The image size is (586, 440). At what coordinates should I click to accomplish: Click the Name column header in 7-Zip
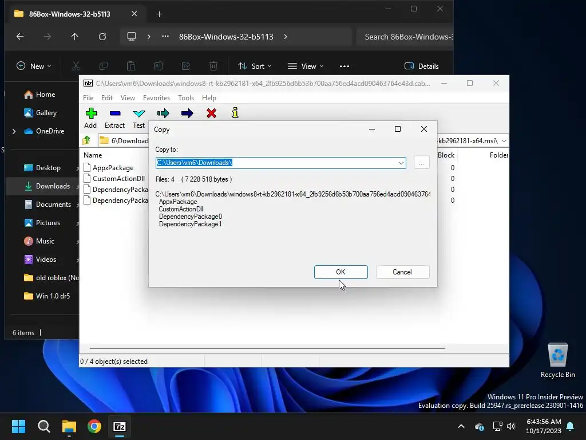coord(93,155)
